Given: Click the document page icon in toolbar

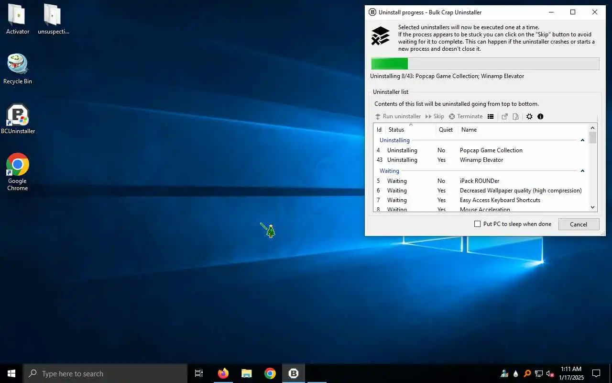Looking at the screenshot, I should click(x=515, y=116).
